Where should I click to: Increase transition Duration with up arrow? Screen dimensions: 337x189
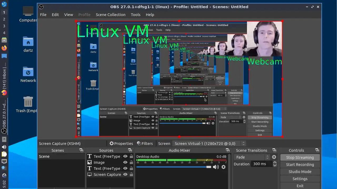(275, 162)
